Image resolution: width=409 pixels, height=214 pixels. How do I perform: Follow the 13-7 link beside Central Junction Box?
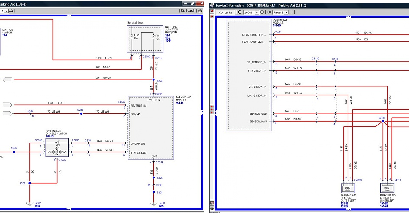[168, 38]
